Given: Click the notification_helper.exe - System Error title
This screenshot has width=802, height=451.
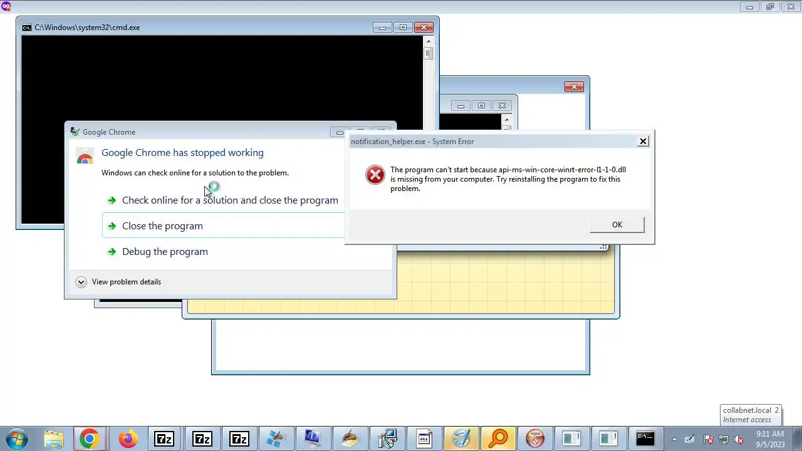Looking at the screenshot, I should click(x=412, y=142).
